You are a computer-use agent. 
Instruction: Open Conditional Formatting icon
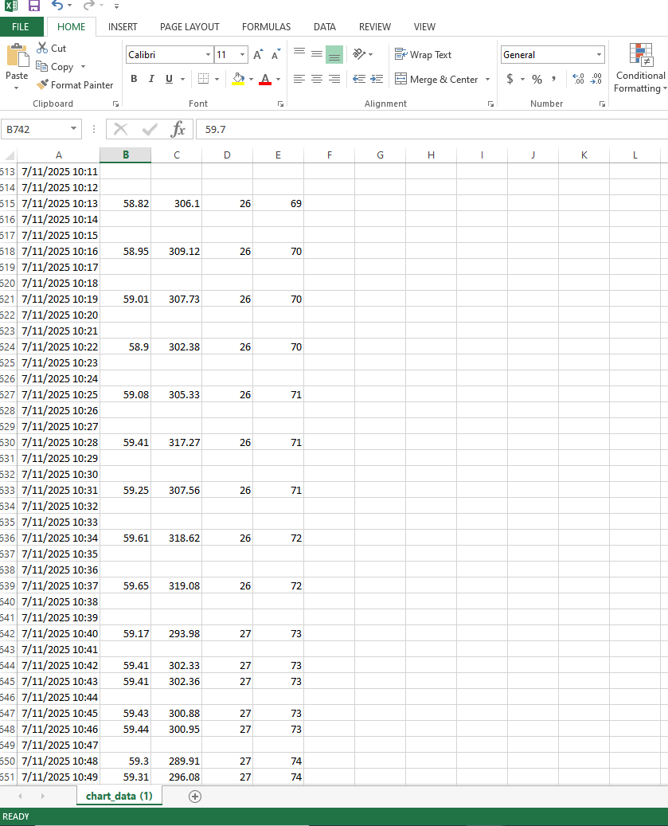(641, 55)
